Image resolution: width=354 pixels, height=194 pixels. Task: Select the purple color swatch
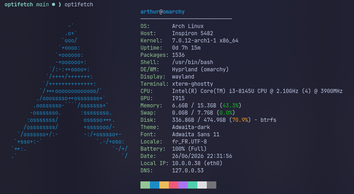pos(183,185)
